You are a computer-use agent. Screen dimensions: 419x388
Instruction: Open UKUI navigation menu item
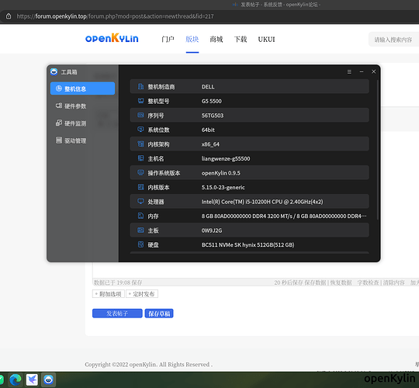click(x=266, y=40)
